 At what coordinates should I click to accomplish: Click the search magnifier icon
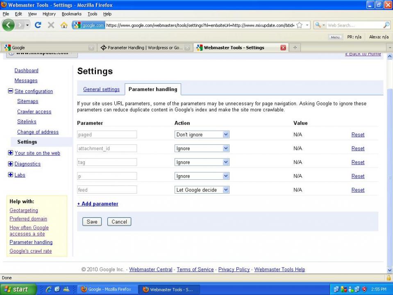(386, 25)
